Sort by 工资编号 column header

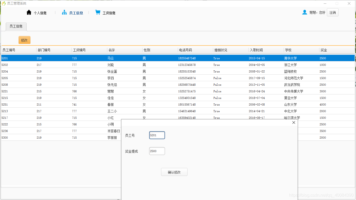click(89, 50)
